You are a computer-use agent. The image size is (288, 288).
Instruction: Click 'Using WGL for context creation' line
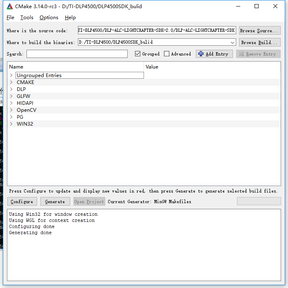coord(52,220)
